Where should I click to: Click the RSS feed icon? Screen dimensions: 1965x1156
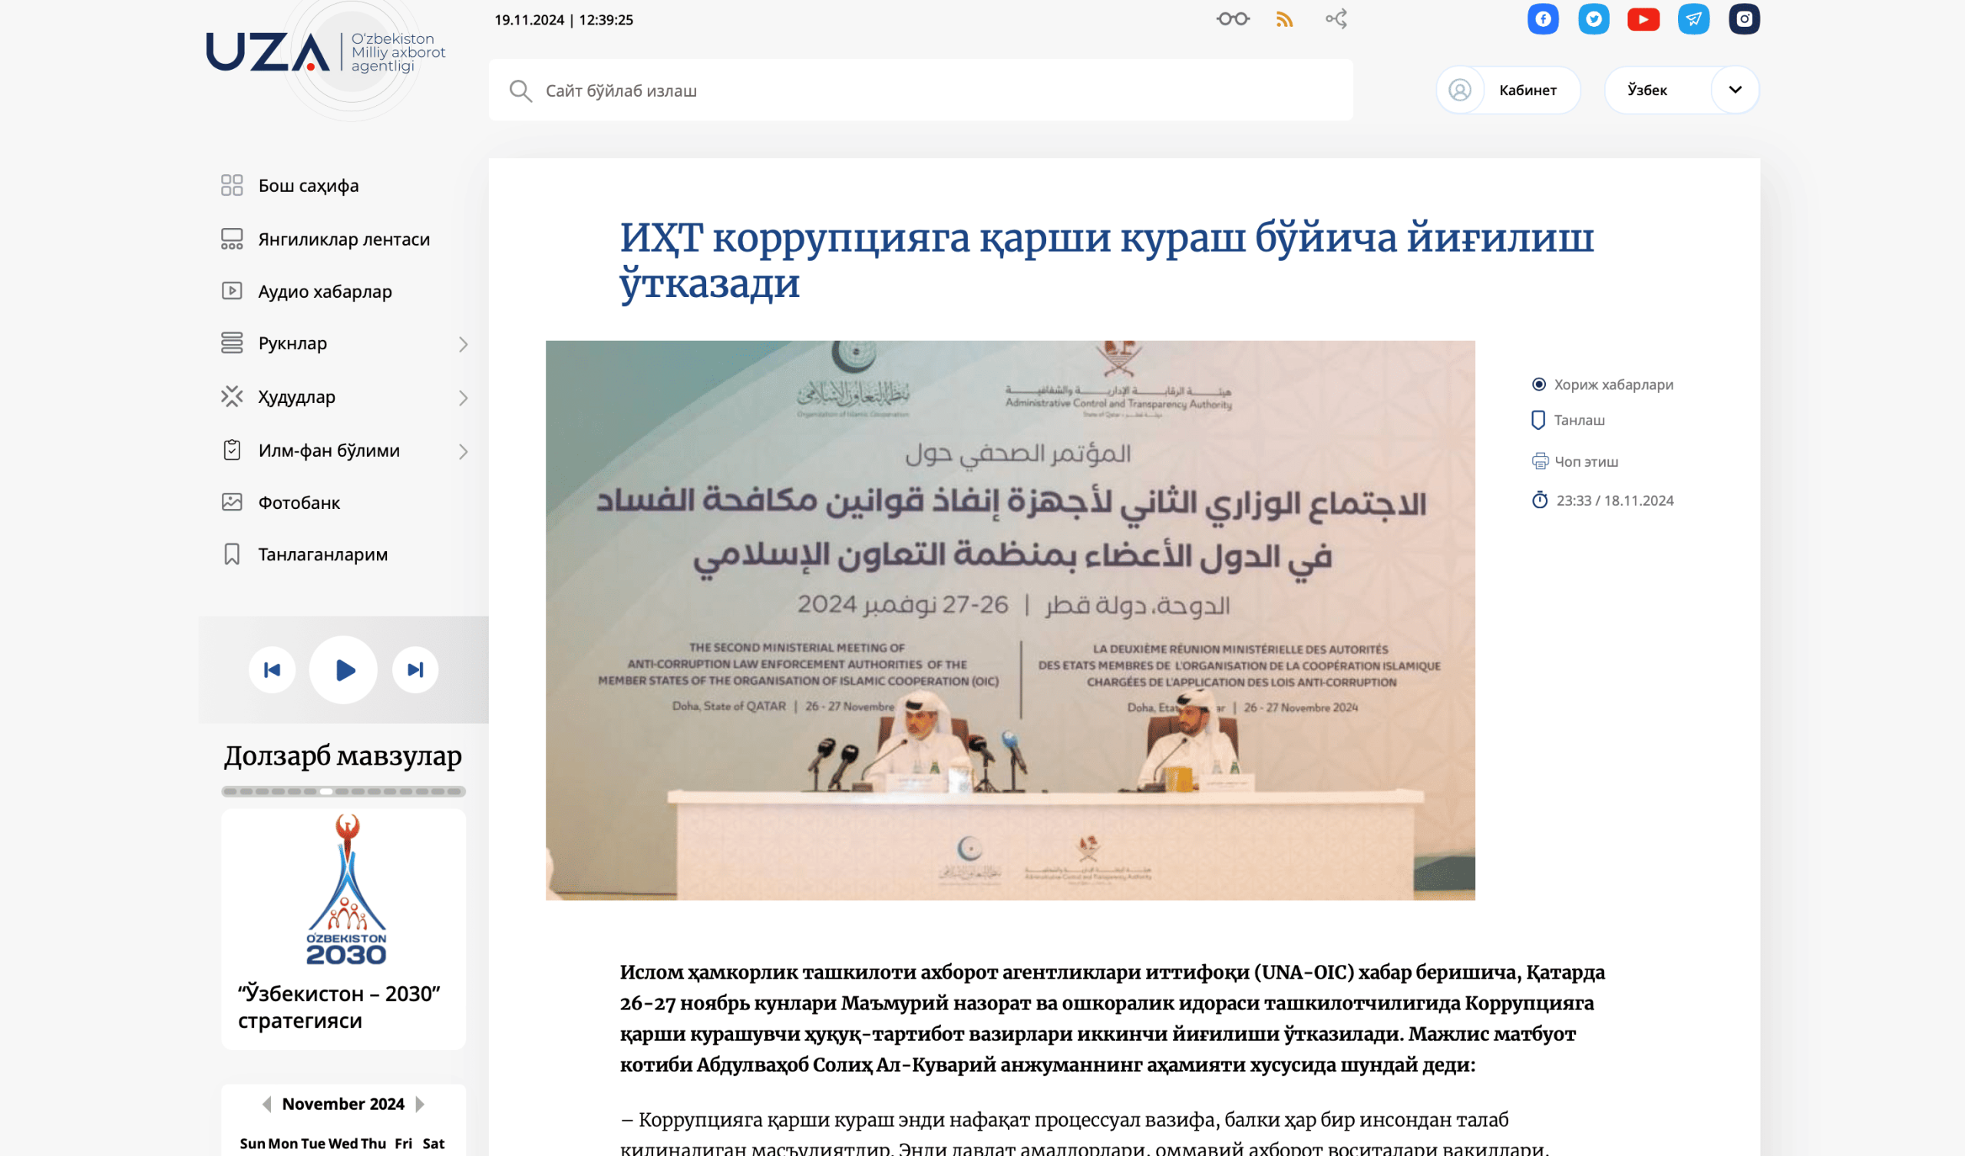(x=1284, y=19)
